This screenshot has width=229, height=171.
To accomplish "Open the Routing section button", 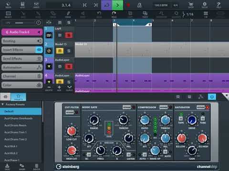I will (x=22, y=41).
